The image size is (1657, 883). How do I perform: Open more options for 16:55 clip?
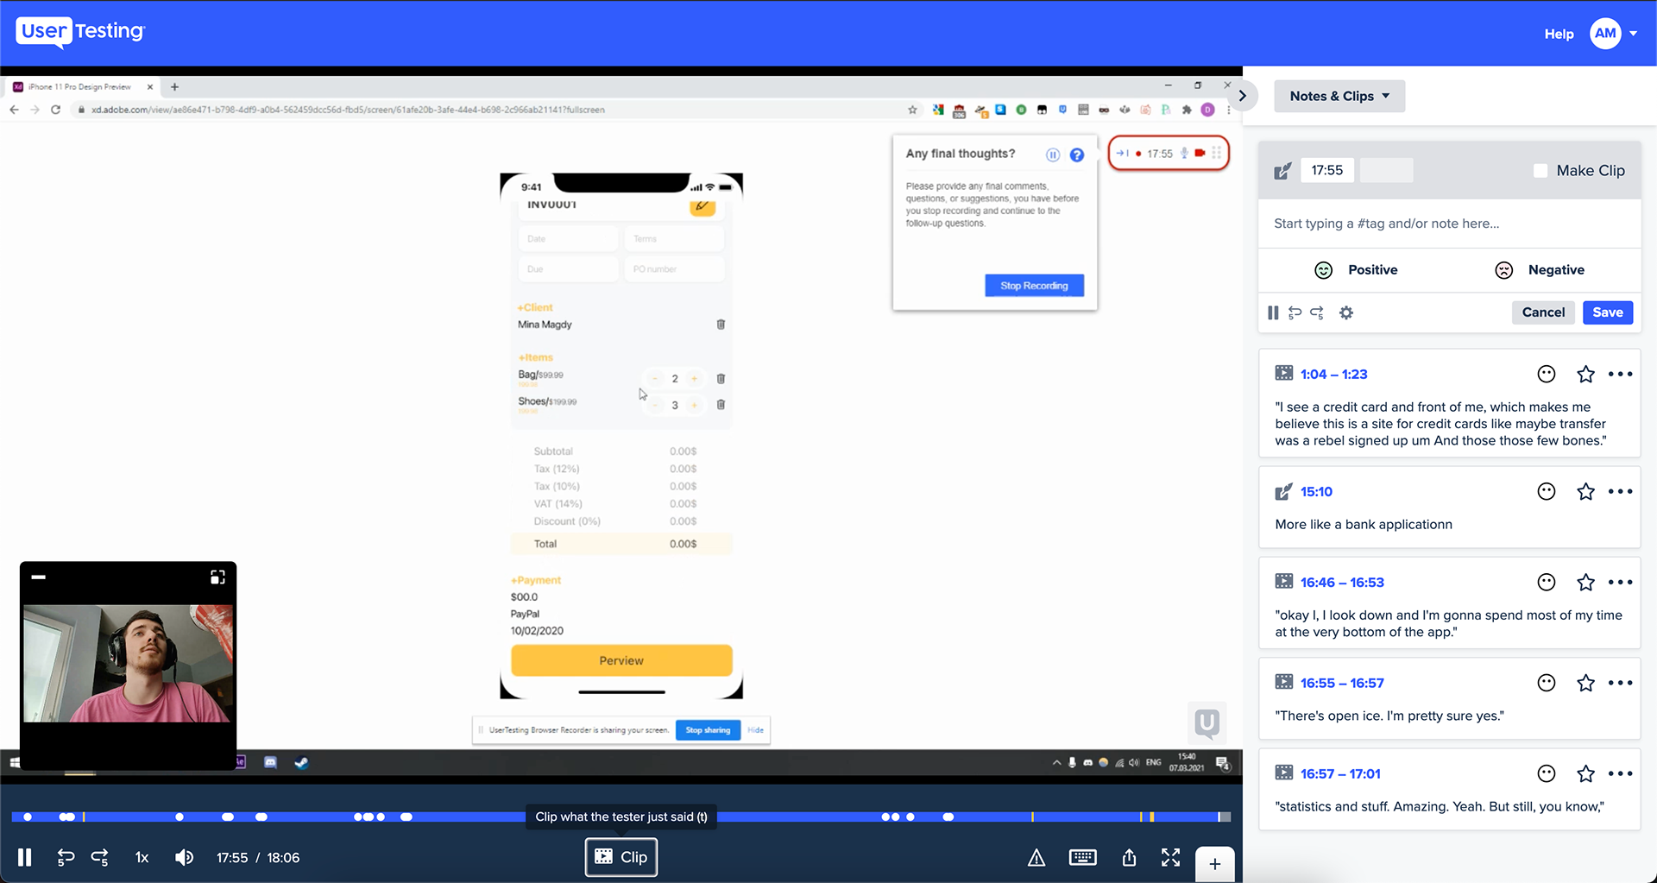1621,683
